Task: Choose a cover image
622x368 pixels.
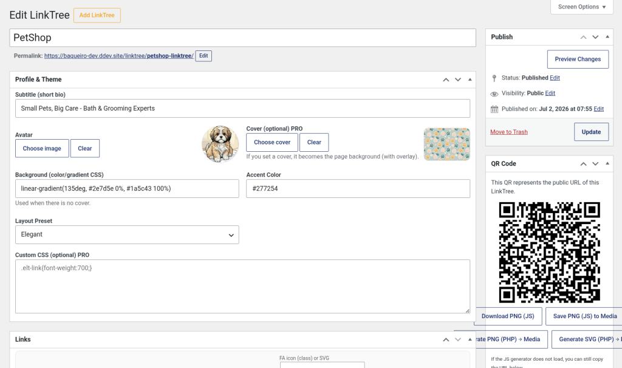Action: click(x=272, y=142)
